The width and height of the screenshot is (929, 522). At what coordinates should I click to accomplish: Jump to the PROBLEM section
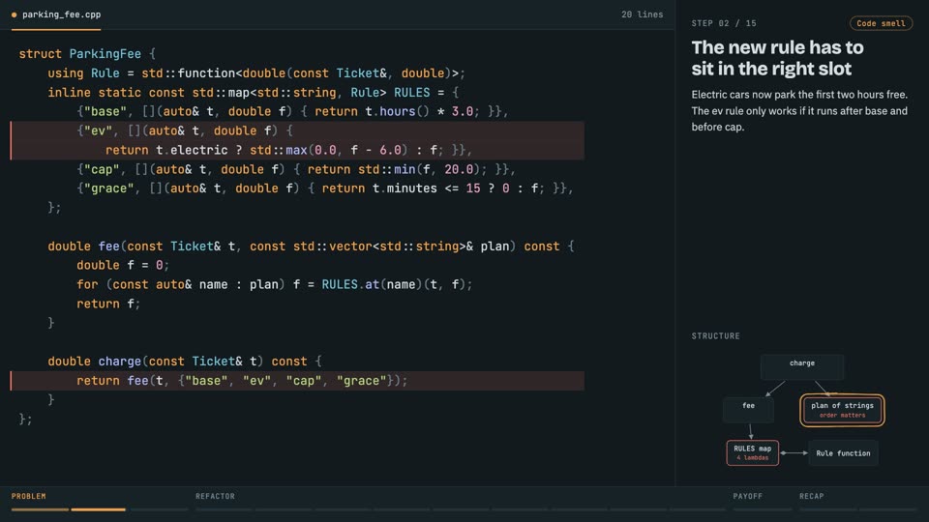[28, 496]
